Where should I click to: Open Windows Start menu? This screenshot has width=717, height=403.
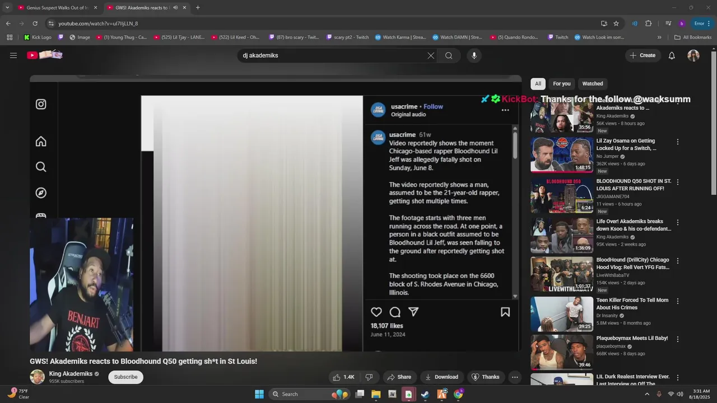point(259,394)
